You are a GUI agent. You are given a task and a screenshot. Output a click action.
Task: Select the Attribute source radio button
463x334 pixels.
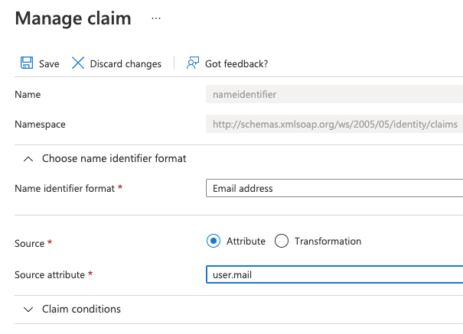(214, 241)
